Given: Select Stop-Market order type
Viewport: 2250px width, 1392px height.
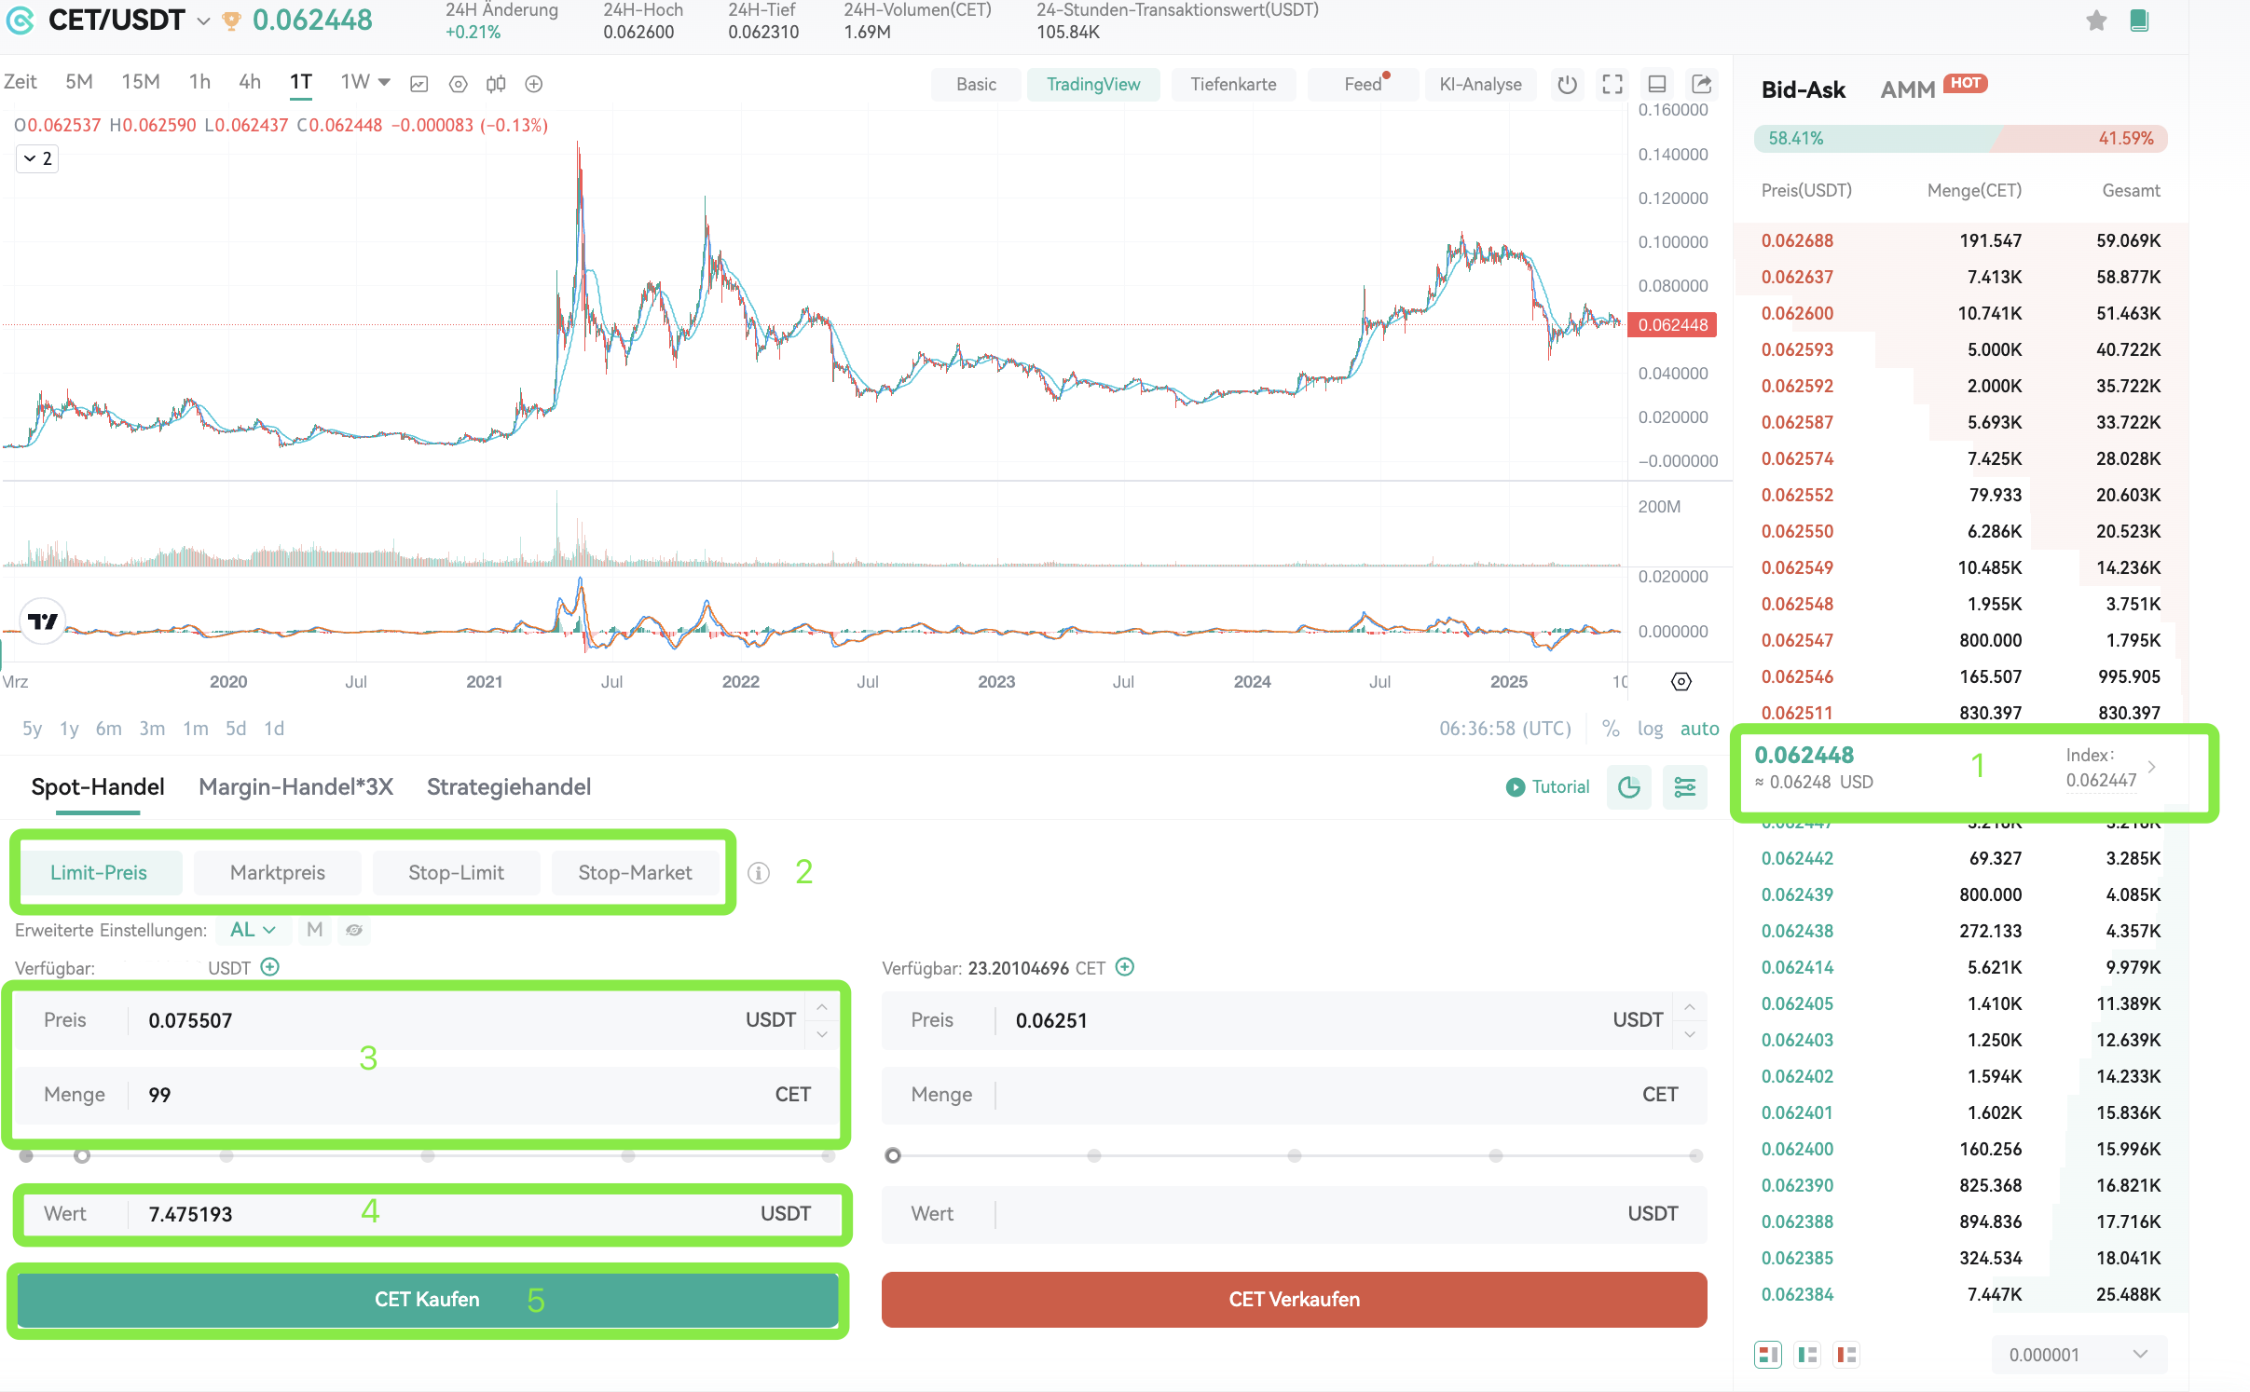Looking at the screenshot, I should click(636, 873).
